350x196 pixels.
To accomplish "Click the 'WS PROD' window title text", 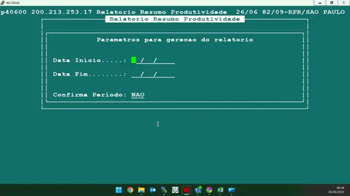I will tap(13, 3).
